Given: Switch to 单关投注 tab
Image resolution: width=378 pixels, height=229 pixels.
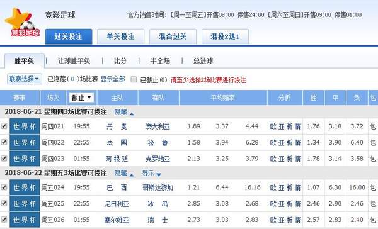Looking at the screenshot, I should (x=120, y=36).
